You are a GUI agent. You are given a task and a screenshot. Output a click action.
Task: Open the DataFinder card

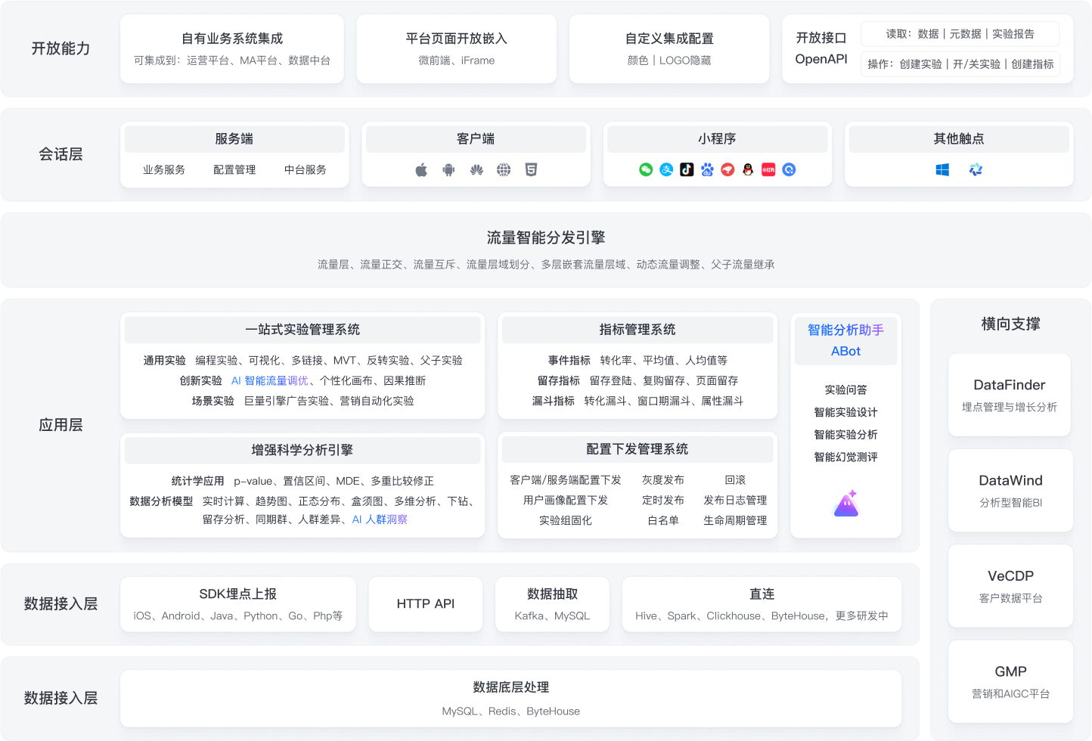(x=1009, y=395)
